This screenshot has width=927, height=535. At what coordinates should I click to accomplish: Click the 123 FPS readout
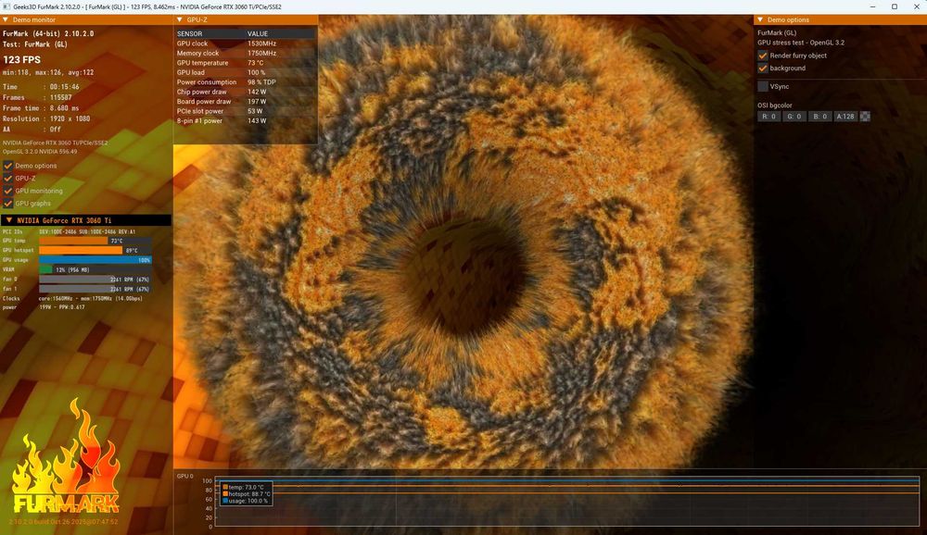[22, 59]
